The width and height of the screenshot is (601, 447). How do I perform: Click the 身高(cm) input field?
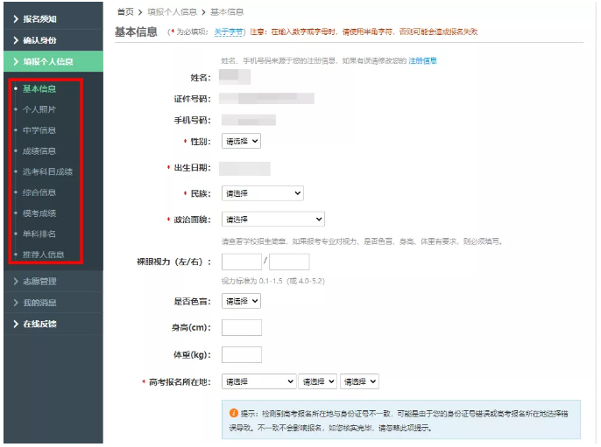coord(242,328)
